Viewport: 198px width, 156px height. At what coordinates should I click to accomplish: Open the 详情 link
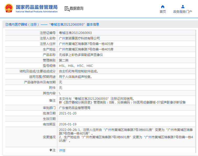(62, 150)
